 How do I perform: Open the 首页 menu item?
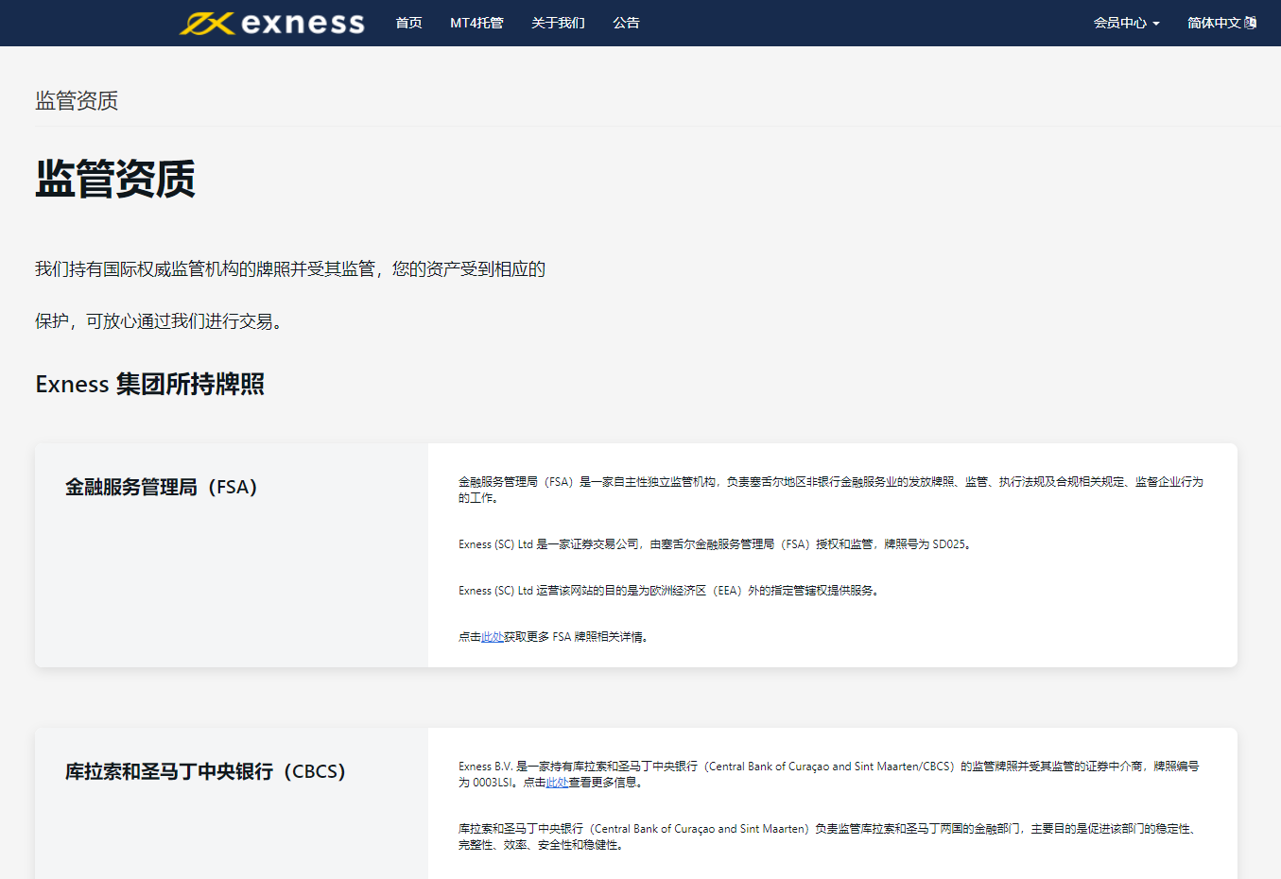(408, 23)
